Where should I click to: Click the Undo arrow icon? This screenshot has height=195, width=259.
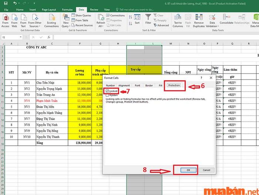click(x=15, y=3)
